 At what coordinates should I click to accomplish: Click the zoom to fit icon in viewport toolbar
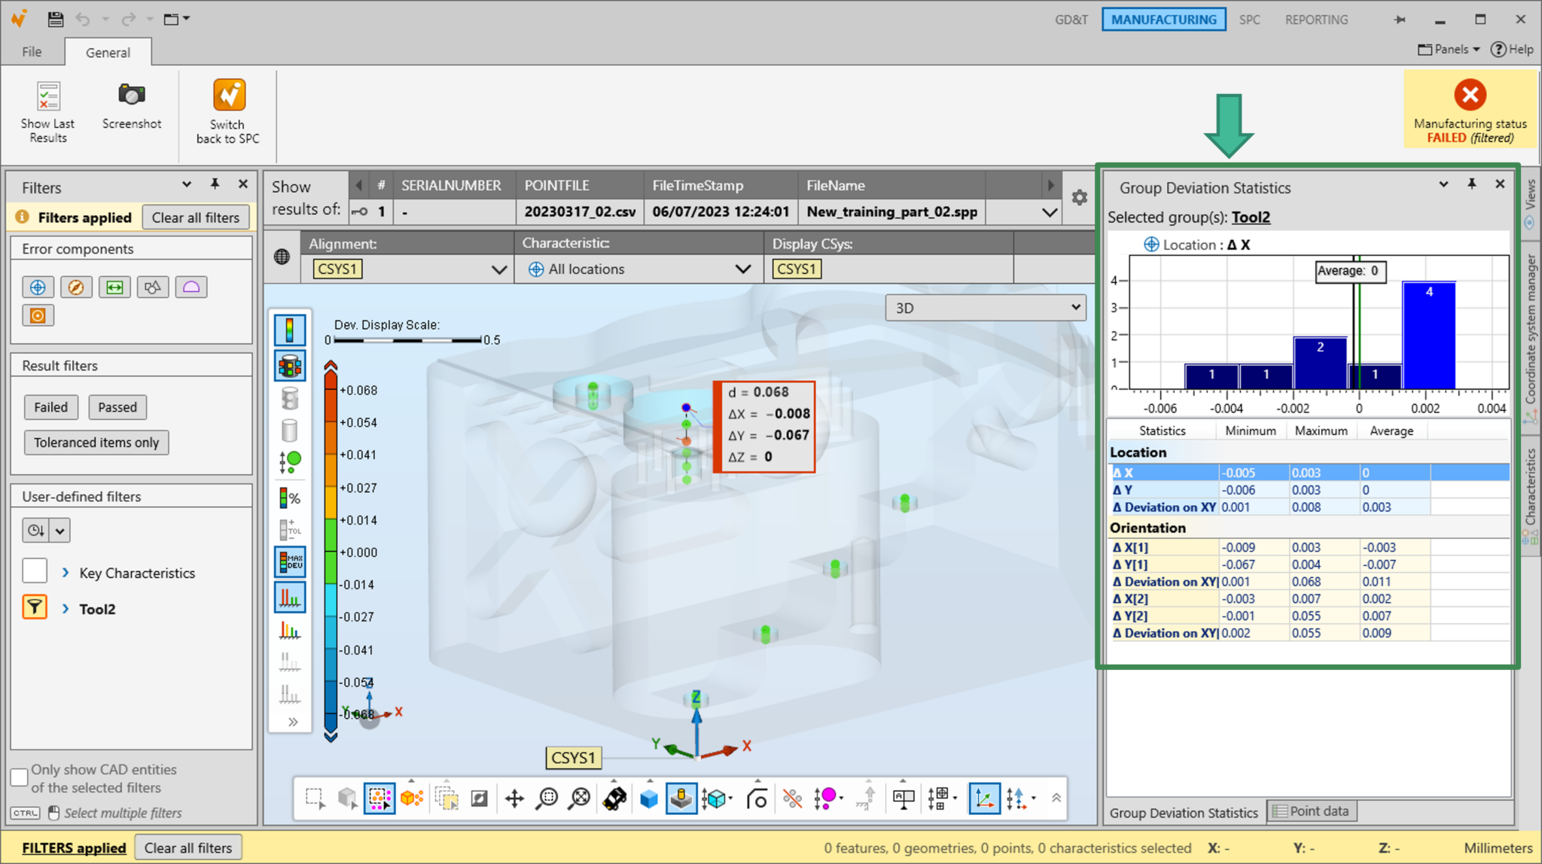(578, 799)
